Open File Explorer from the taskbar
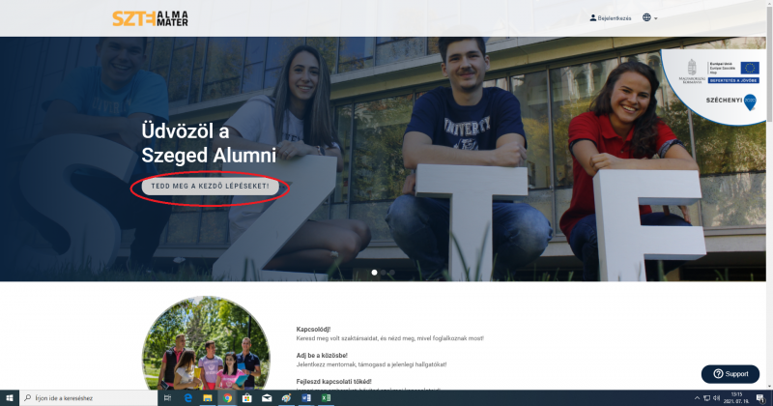The width and height of the screenshot is (773, 406). click(208, 398)
